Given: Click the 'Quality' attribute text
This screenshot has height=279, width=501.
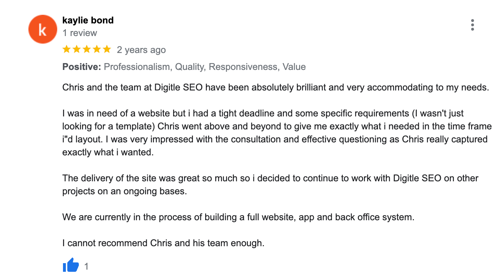Looking at the screenshot, I should click(189, 67).
